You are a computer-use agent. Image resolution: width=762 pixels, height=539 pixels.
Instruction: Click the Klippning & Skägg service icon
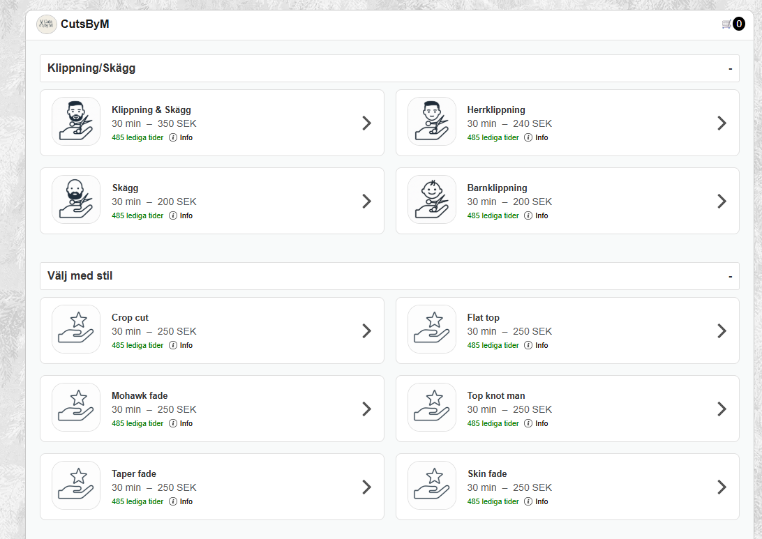[76, 122]
